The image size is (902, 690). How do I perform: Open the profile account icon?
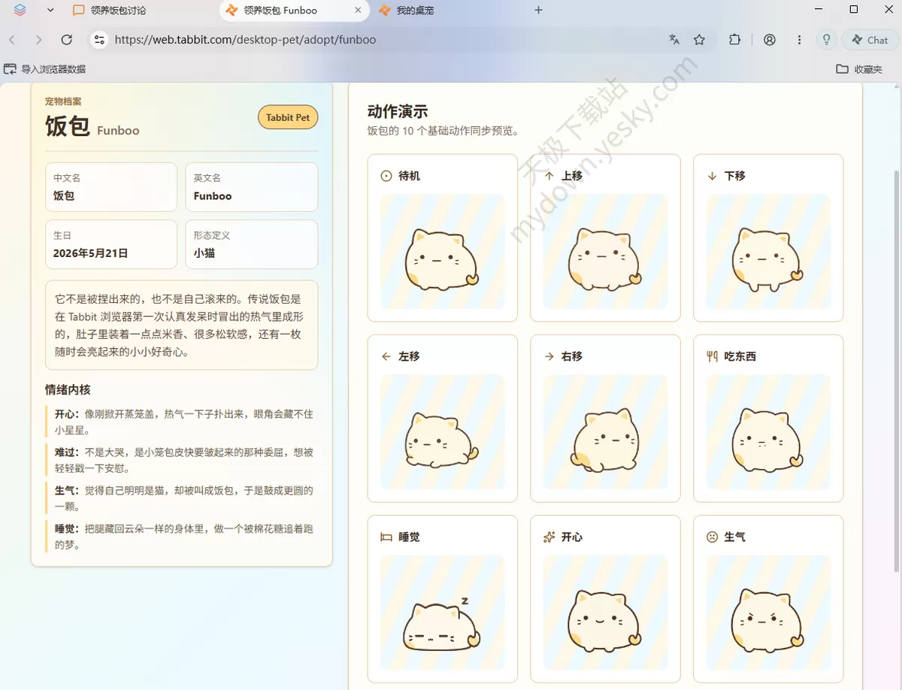coord(770,40)
